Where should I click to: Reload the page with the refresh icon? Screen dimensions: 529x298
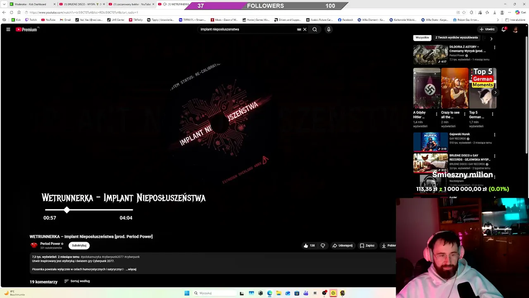(12, 12)
